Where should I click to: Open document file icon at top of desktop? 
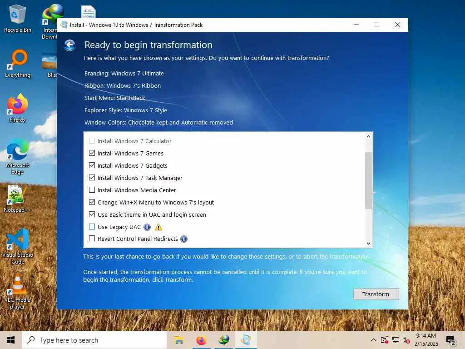coord(89,12)
